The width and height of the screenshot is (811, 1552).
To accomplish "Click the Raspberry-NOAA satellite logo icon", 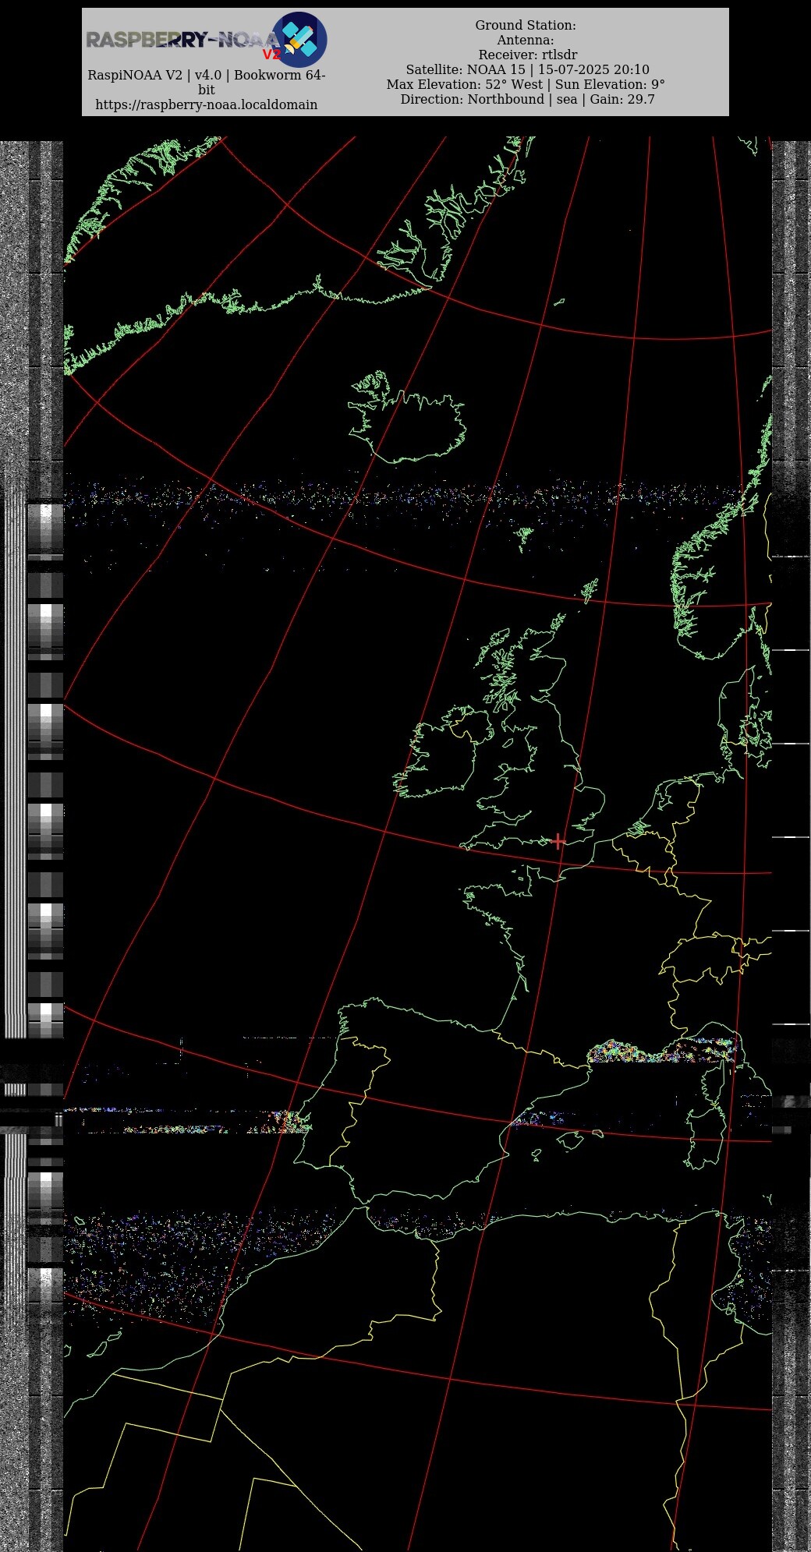I will [299, 40].
